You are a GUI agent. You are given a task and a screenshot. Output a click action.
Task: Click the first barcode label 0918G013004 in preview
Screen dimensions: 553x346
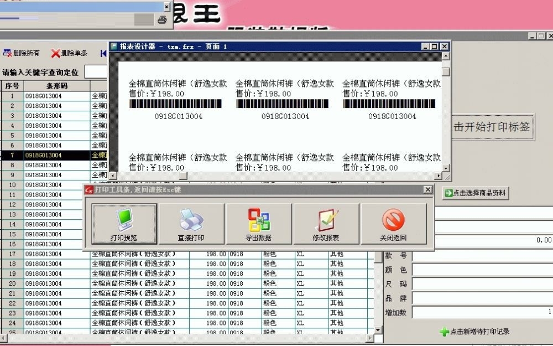pos(179,116)
